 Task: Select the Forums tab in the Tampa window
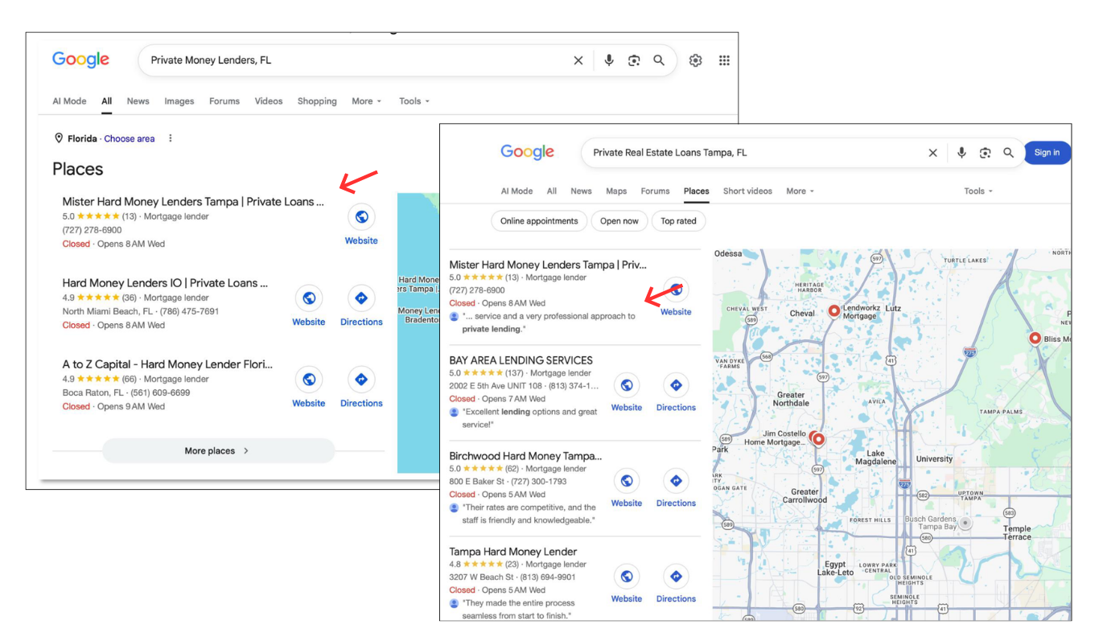point(655,191)
